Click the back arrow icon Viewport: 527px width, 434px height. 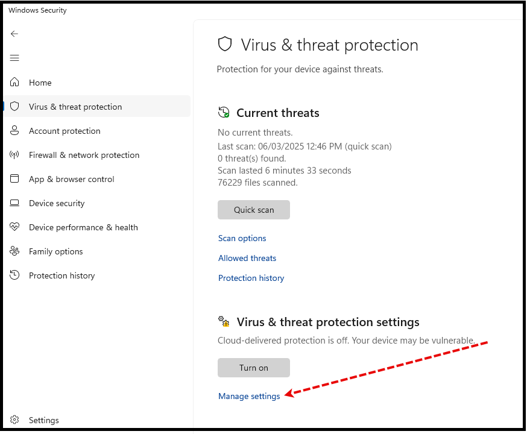point(14,34)
